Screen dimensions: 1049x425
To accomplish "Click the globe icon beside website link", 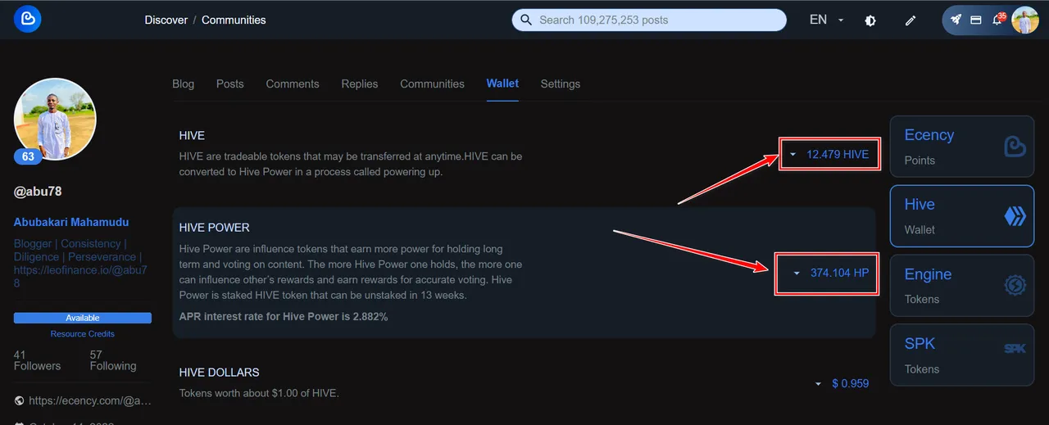I will point(19,400).
